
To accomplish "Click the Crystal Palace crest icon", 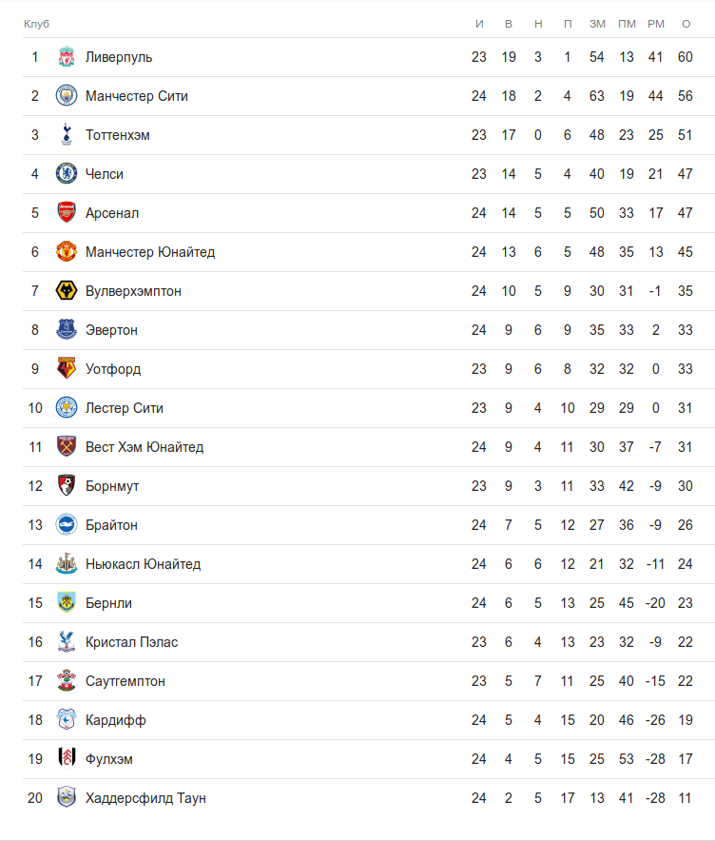I will click(x=66, y=642).
